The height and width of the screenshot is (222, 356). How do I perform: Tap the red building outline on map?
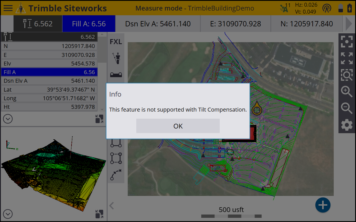click(x=253, y=134)
